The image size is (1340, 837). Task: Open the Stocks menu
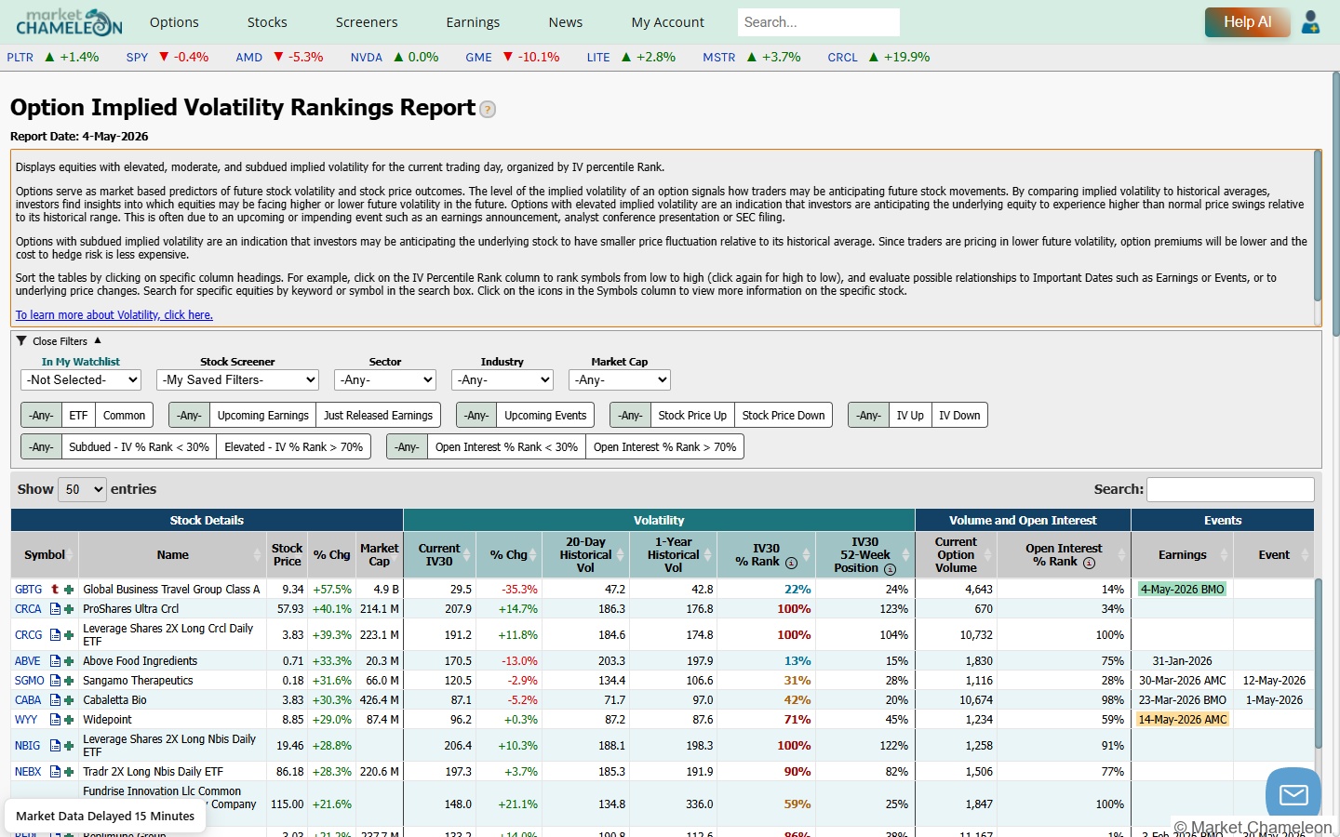click(x=267, y=22)
